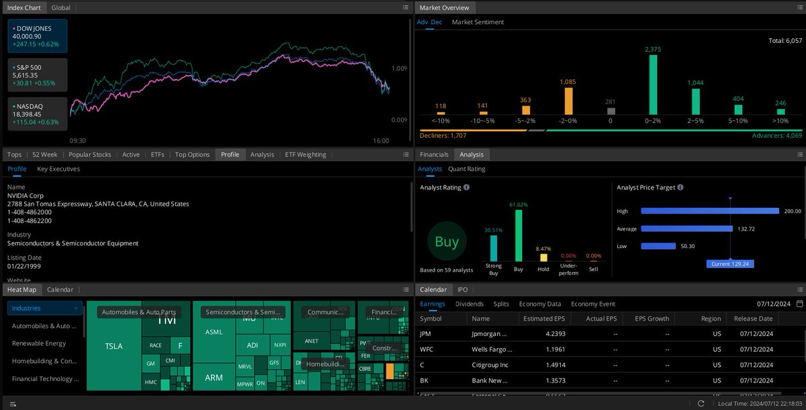This screenshot has height=410, width=806.
Task: Open the date picker calendar icon beside 07/12/2024
Action: click(799, 304)
